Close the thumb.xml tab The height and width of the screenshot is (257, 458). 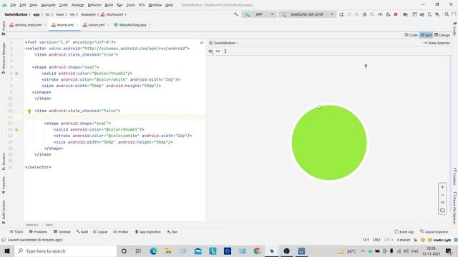point(77,25)
